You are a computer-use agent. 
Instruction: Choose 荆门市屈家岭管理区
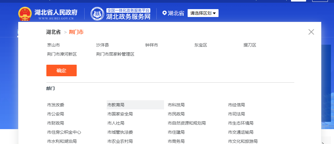point(115,54)
